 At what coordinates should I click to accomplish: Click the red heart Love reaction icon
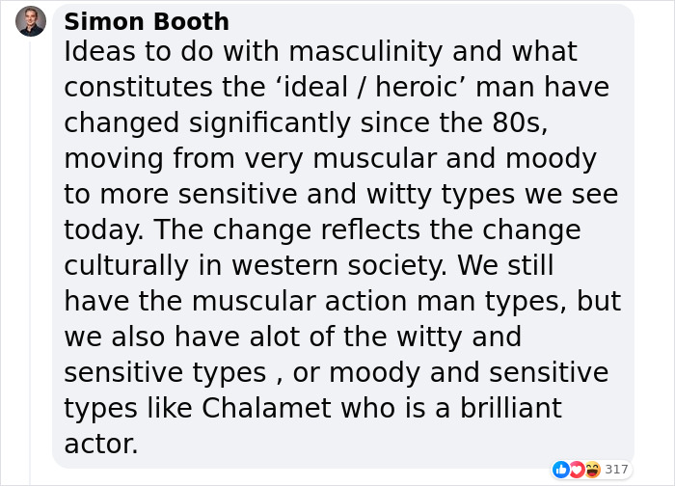pyautogui.click(x=577, y=470)
